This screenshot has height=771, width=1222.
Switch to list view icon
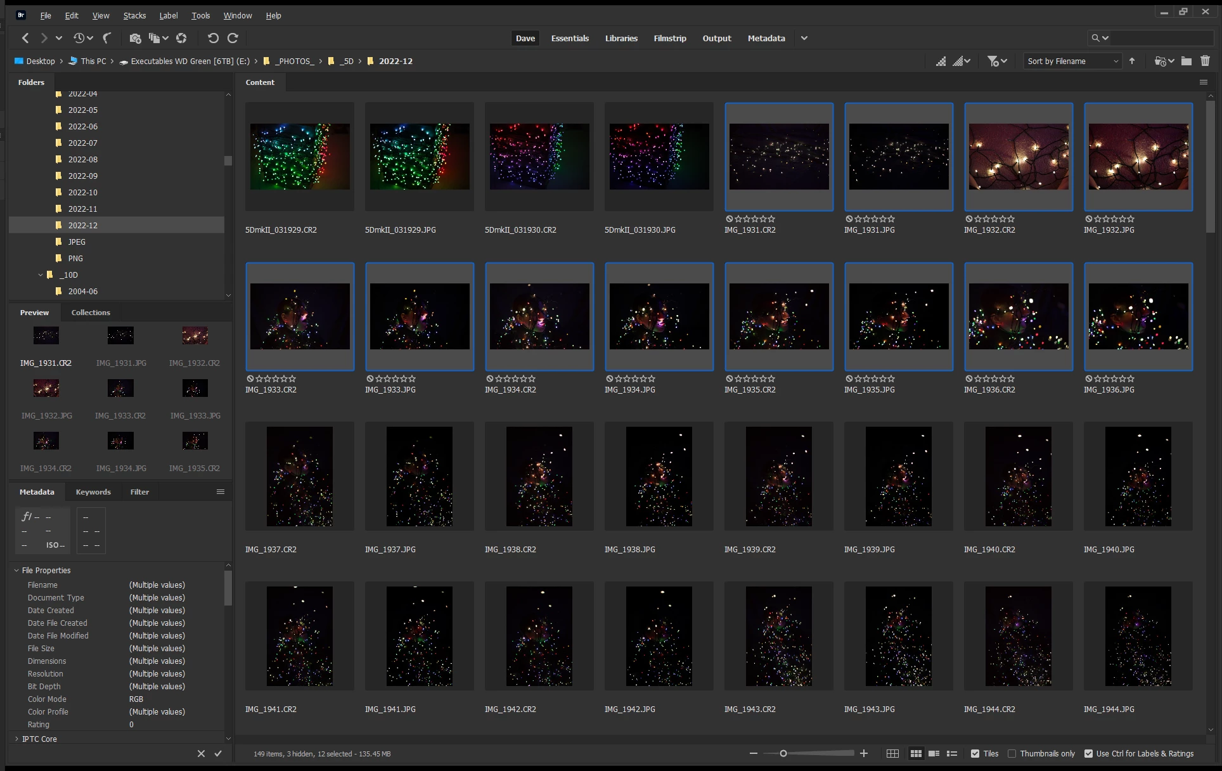951,754
